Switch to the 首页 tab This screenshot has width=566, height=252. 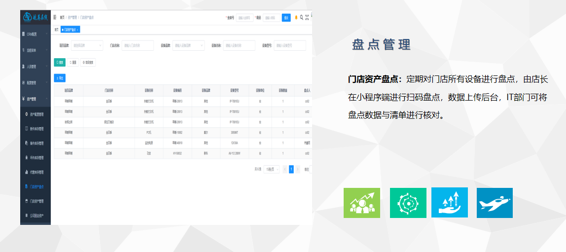click(x=56, y=30)
